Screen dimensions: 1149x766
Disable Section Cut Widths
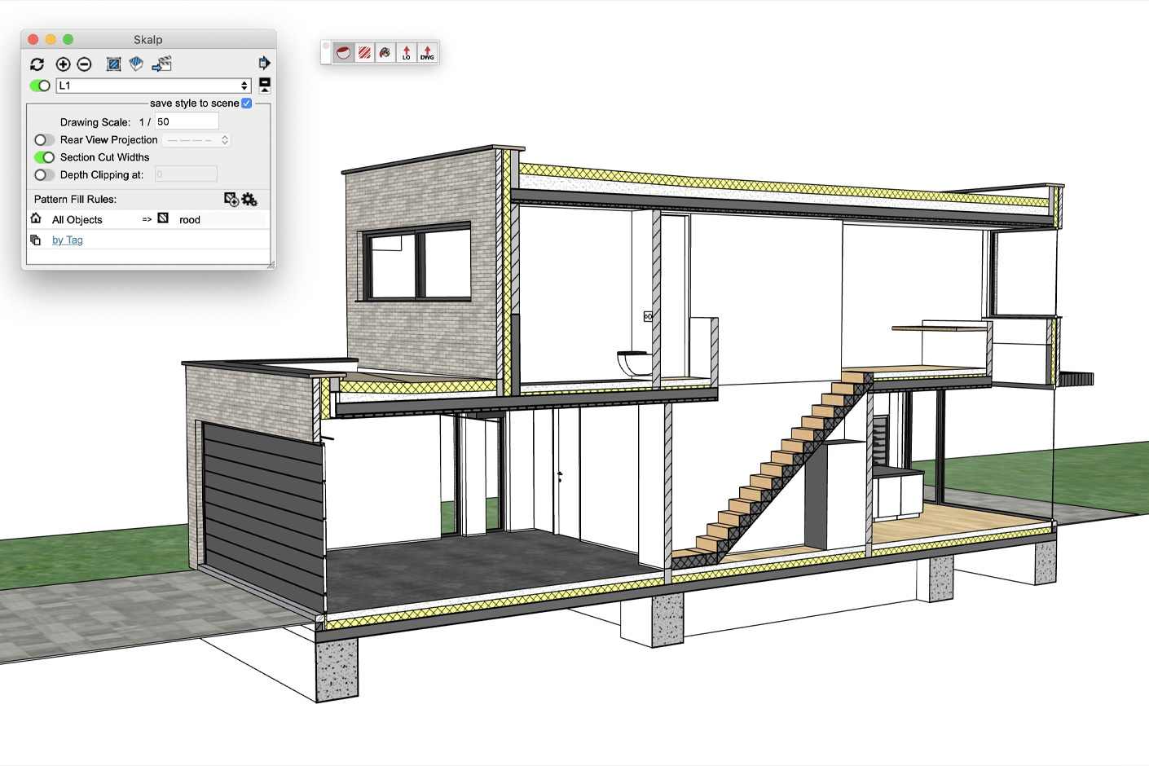tap(44, 157)
